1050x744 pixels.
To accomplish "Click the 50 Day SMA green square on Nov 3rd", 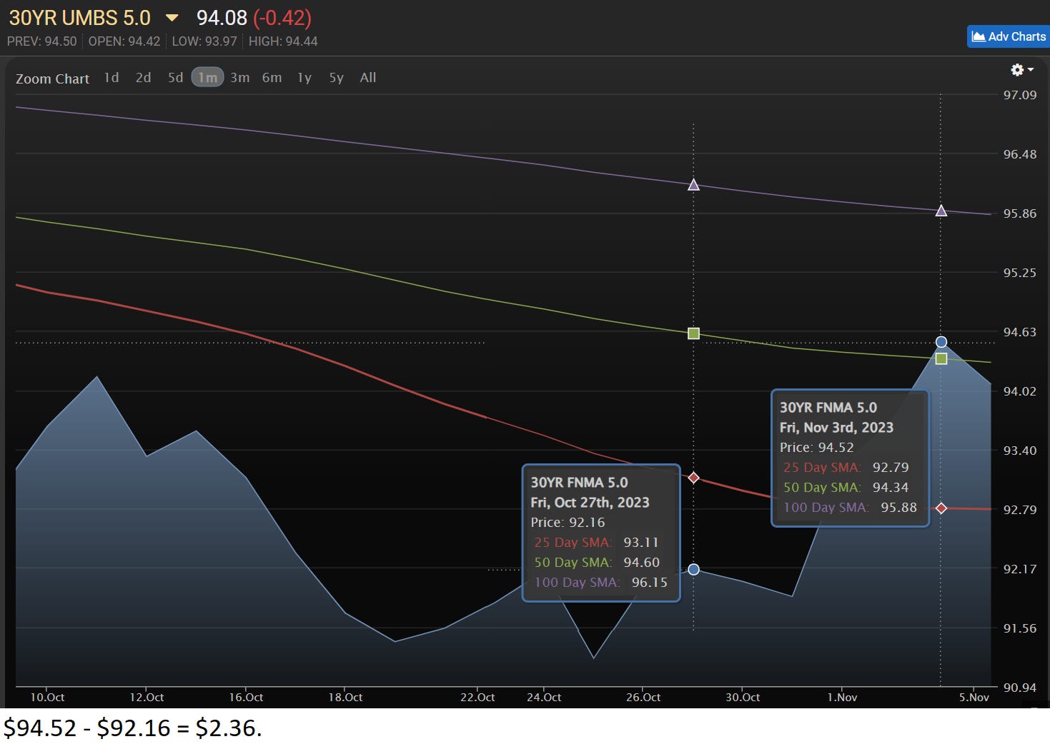I will 941,358.
